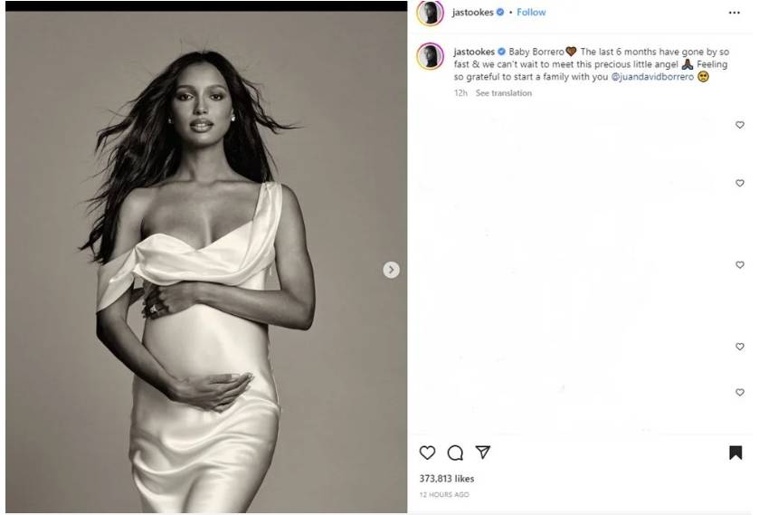Like the first comment heart

pyautogui.click(x=740, y=125)
